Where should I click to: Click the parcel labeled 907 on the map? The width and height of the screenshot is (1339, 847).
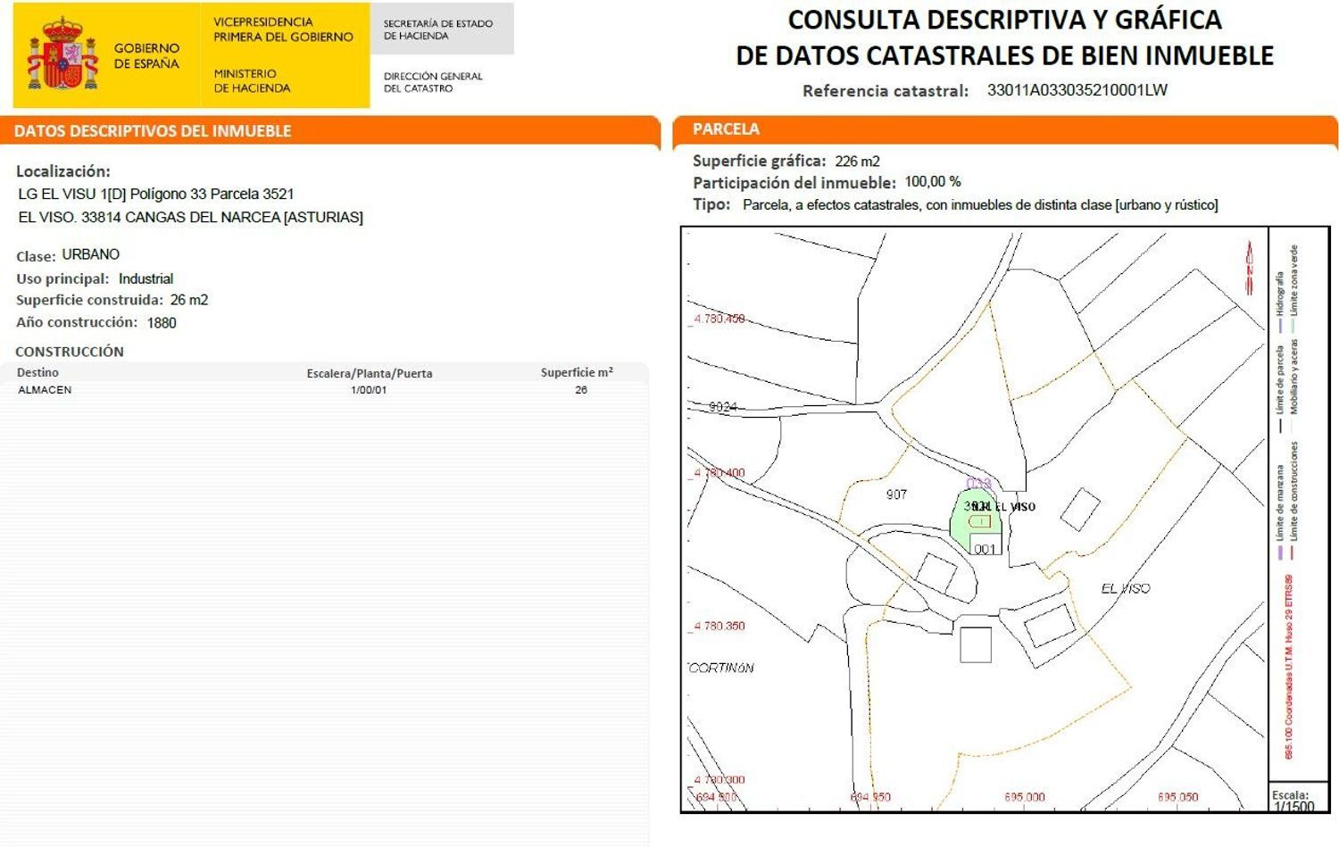tap(896, 494)
